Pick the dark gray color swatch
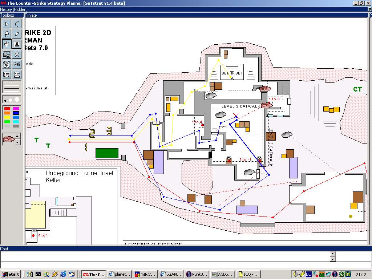 pyautogui.click(x=16, y=126)
